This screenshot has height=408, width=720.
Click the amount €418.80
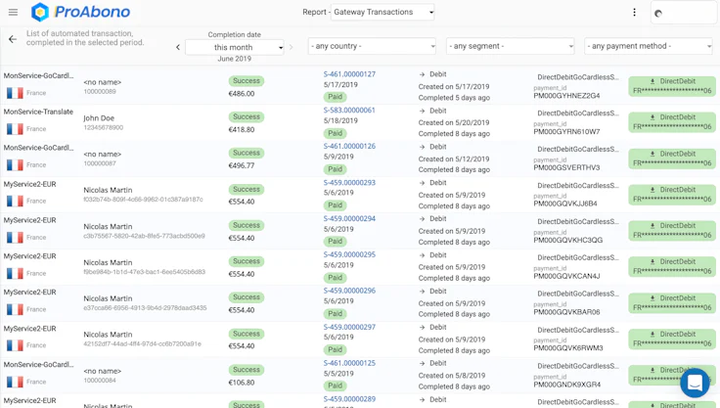click(242, 130)
